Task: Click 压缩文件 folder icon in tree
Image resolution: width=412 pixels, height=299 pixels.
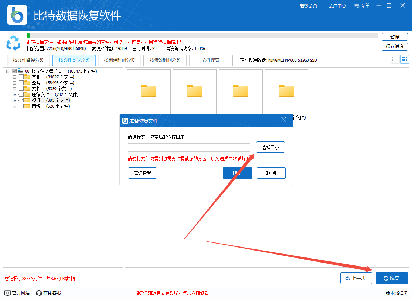Action: point(27,94)
